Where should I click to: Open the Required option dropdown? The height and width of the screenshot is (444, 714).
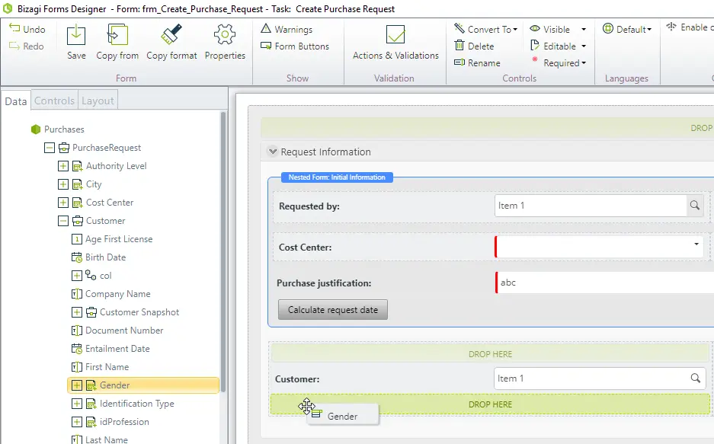pos(584,62)
